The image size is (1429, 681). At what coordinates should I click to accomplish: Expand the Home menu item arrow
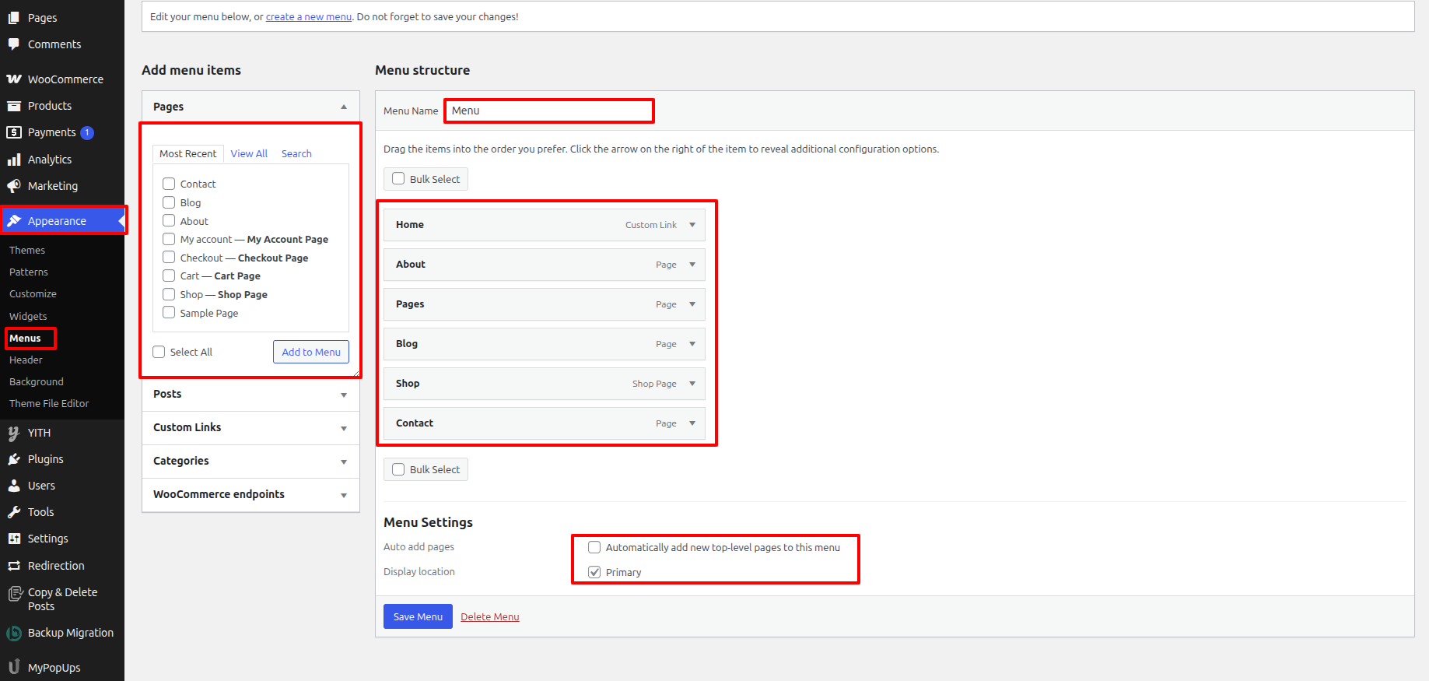click(x=692, y=225)
